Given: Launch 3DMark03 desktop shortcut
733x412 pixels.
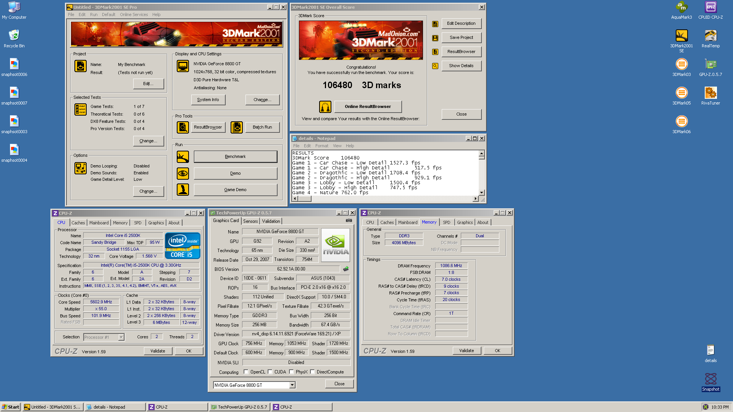Looking at the screenshot, I should tap(681, 68).
